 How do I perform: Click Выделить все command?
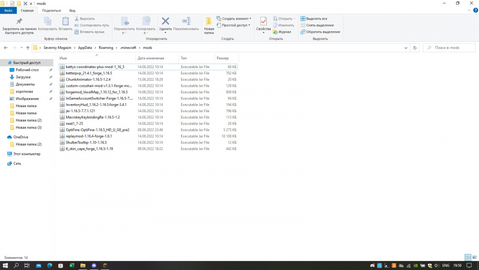click(x=314, y=19)
